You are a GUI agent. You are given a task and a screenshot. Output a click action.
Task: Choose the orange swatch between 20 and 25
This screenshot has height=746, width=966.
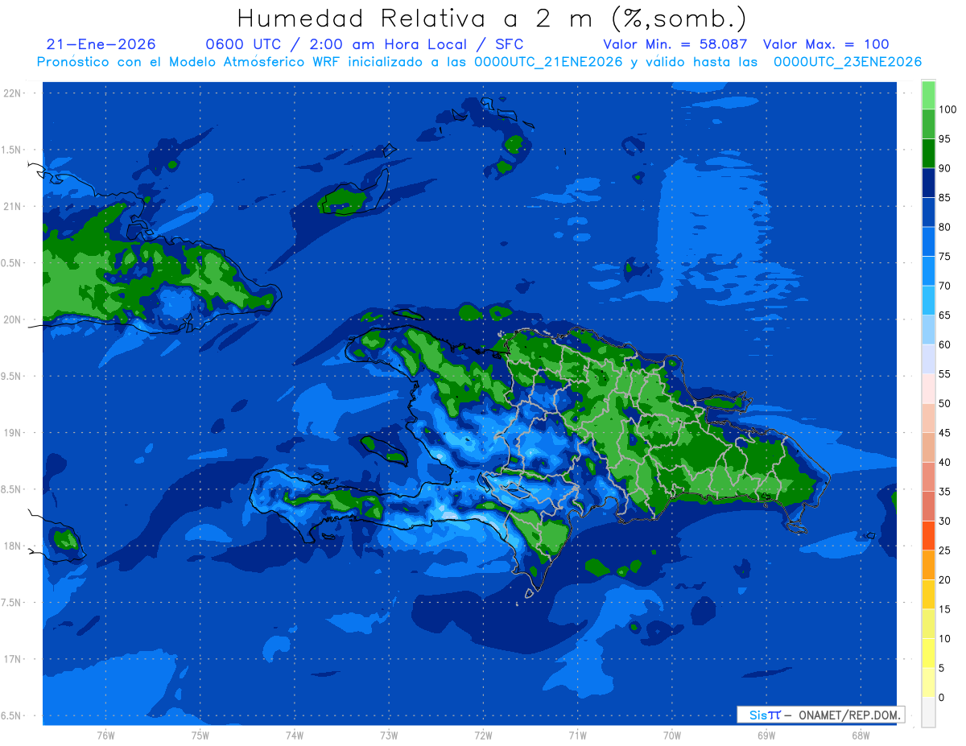click(928, 565)
